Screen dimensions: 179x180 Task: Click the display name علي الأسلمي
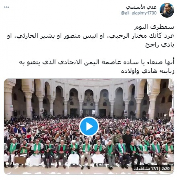pos(141,7)
